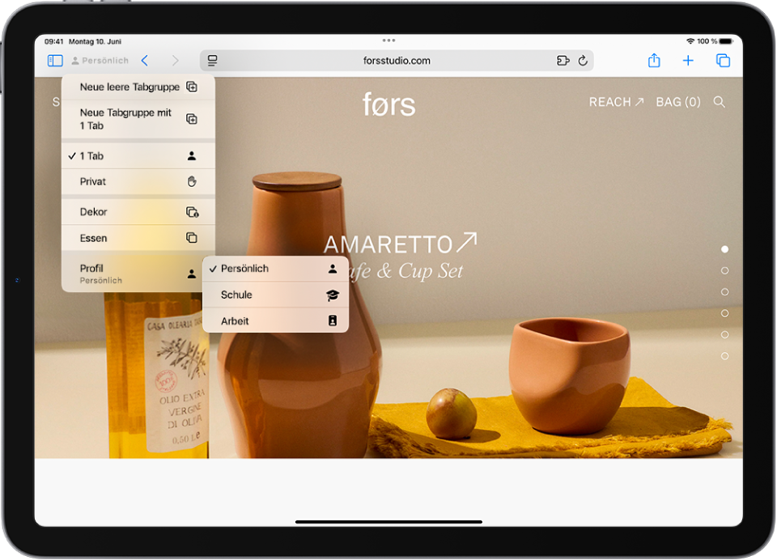Open the Persönlich tab group picker in toolbar

coord(101,60)
